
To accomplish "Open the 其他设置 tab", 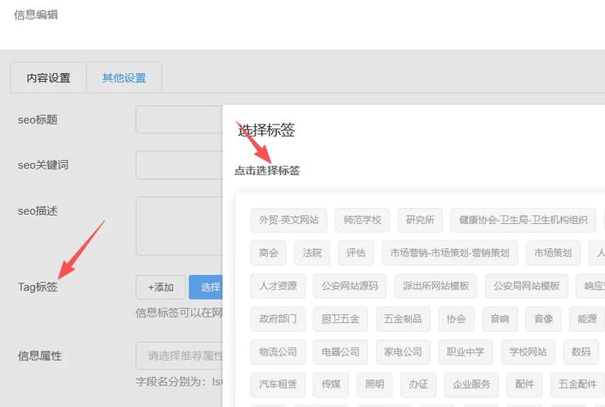I will point(124,78).
